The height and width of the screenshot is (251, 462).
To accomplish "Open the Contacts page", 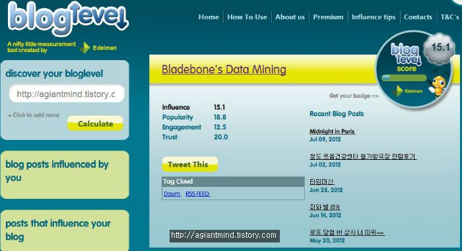I will coord(418,17).
